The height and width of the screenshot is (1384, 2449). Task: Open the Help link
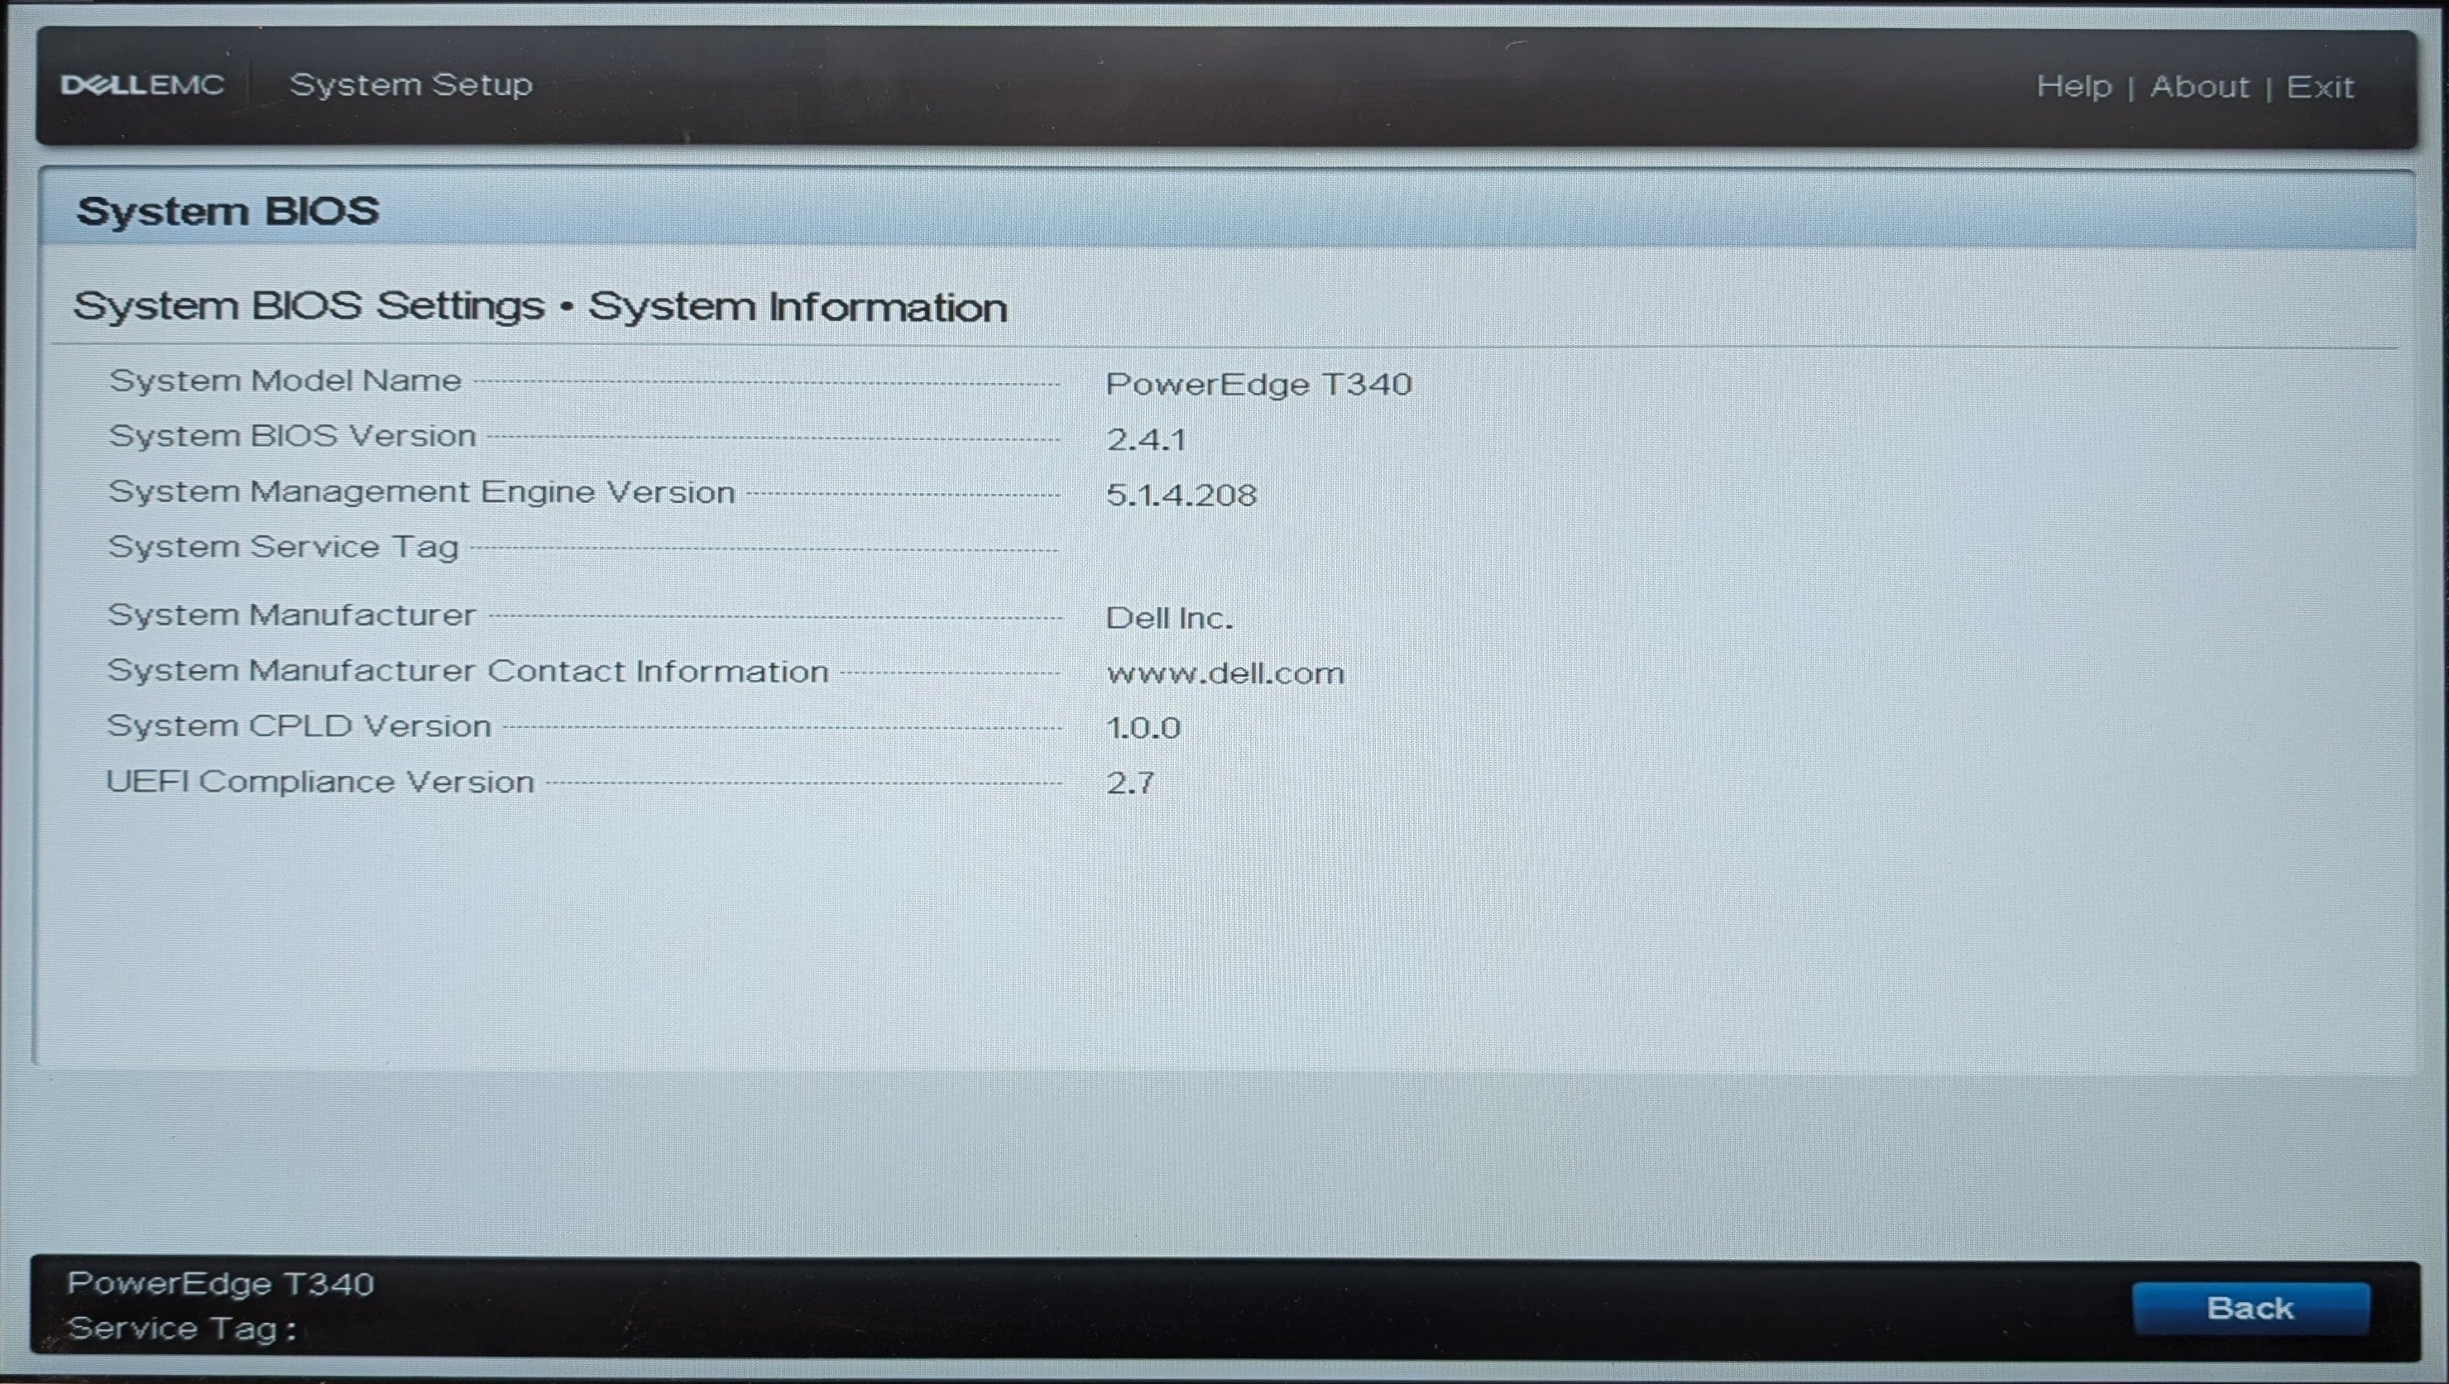coord(2073,87)
